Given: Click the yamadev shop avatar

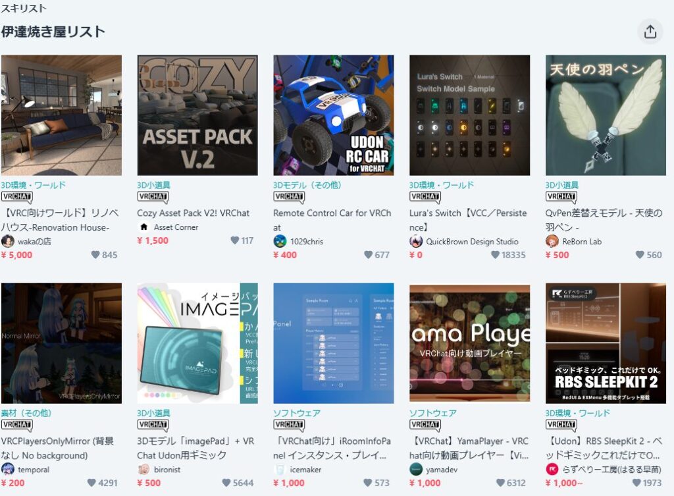Looking at the screenshot, I should tap(416, 470).
